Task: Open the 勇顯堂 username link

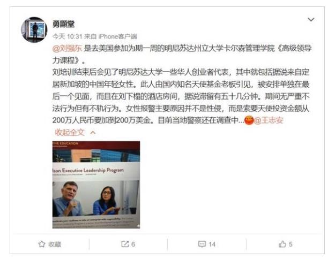Action: [63, 24]
